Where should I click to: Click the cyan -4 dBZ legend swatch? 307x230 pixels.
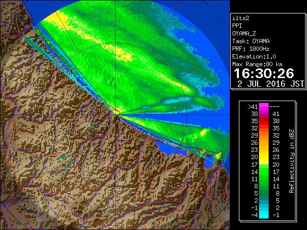(x=264, y=215)
